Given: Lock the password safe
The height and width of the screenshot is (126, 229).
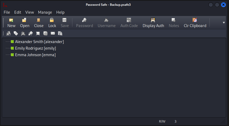Looking at the screenshot, I should 52,23.
